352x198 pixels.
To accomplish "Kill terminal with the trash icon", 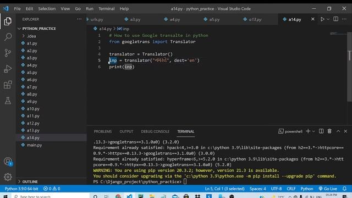I will click(329, 131).
